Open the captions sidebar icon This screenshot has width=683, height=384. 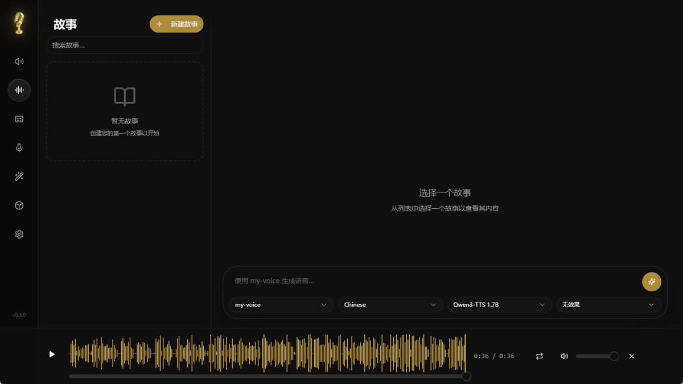click(19, 119)
